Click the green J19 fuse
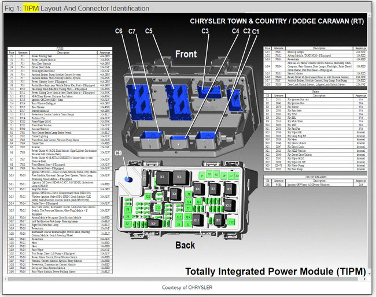Image resolution: width=376 pixels, height=297 pixels. point(188,217)
